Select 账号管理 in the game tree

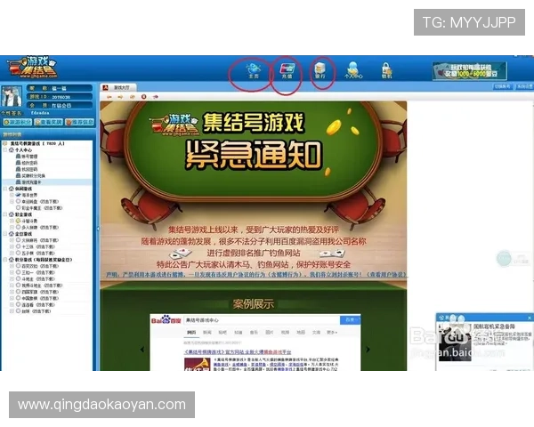[28, 157]
